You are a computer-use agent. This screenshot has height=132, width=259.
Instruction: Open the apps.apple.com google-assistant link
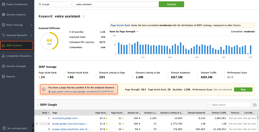82,92
